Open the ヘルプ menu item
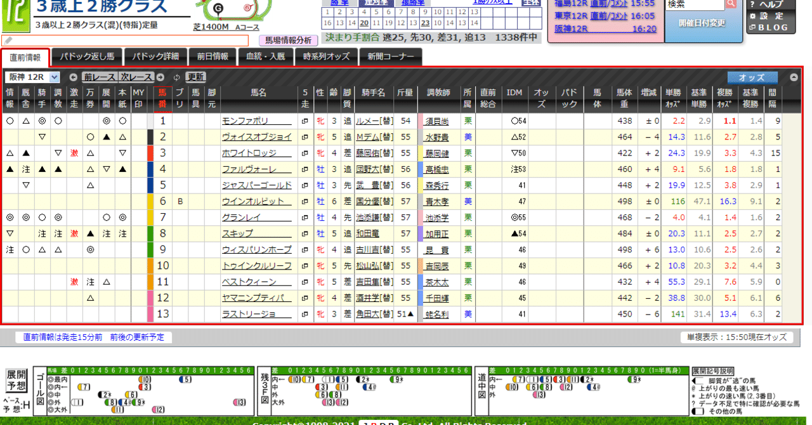Image resolution: width=812 pixels, height=425 pixels. pos(768,4)
